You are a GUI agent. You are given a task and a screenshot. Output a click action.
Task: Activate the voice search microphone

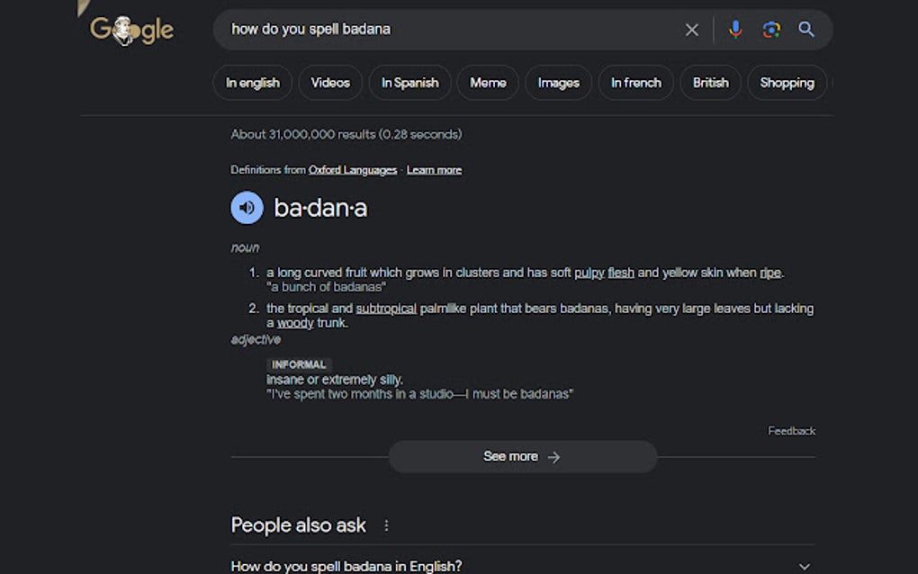point(735,29)
